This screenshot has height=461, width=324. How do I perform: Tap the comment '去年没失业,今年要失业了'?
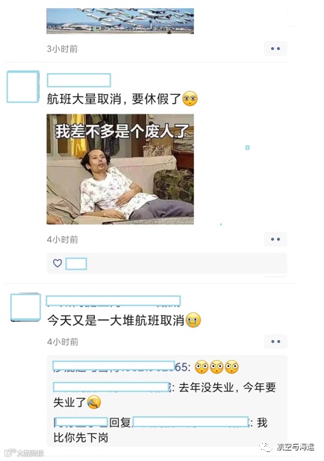(x=164, y=395)
